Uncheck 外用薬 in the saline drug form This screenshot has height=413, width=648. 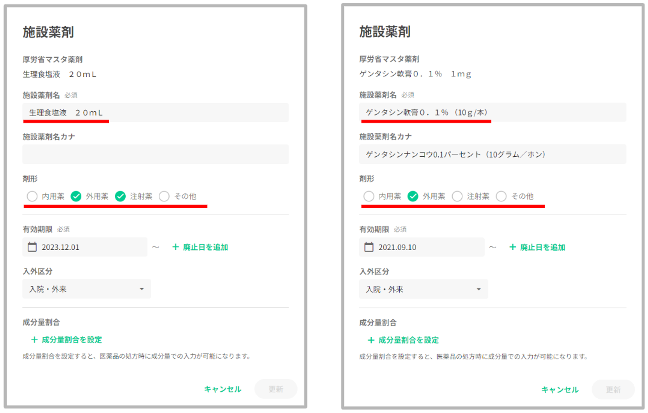[x=76, y=196]
